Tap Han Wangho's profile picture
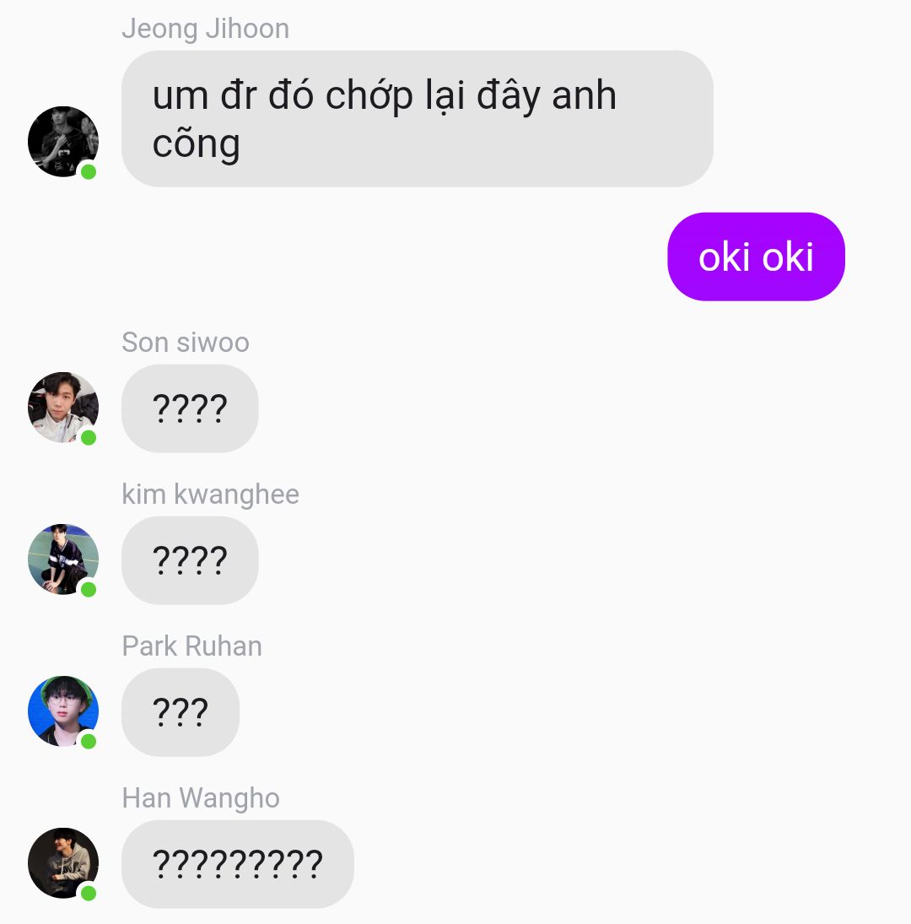 pyautogui.click(x=63, y=863)
